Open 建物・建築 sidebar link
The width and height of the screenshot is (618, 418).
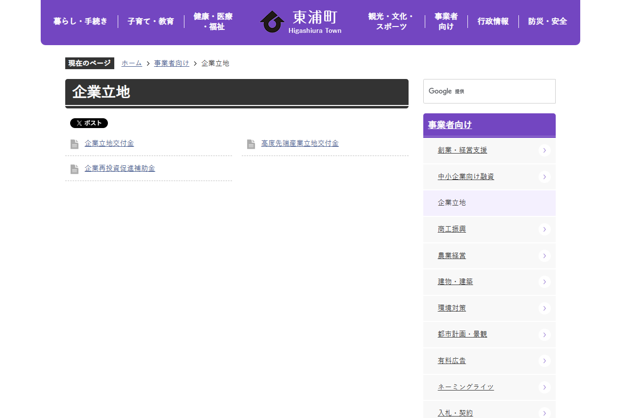click(x=455, y=282)
